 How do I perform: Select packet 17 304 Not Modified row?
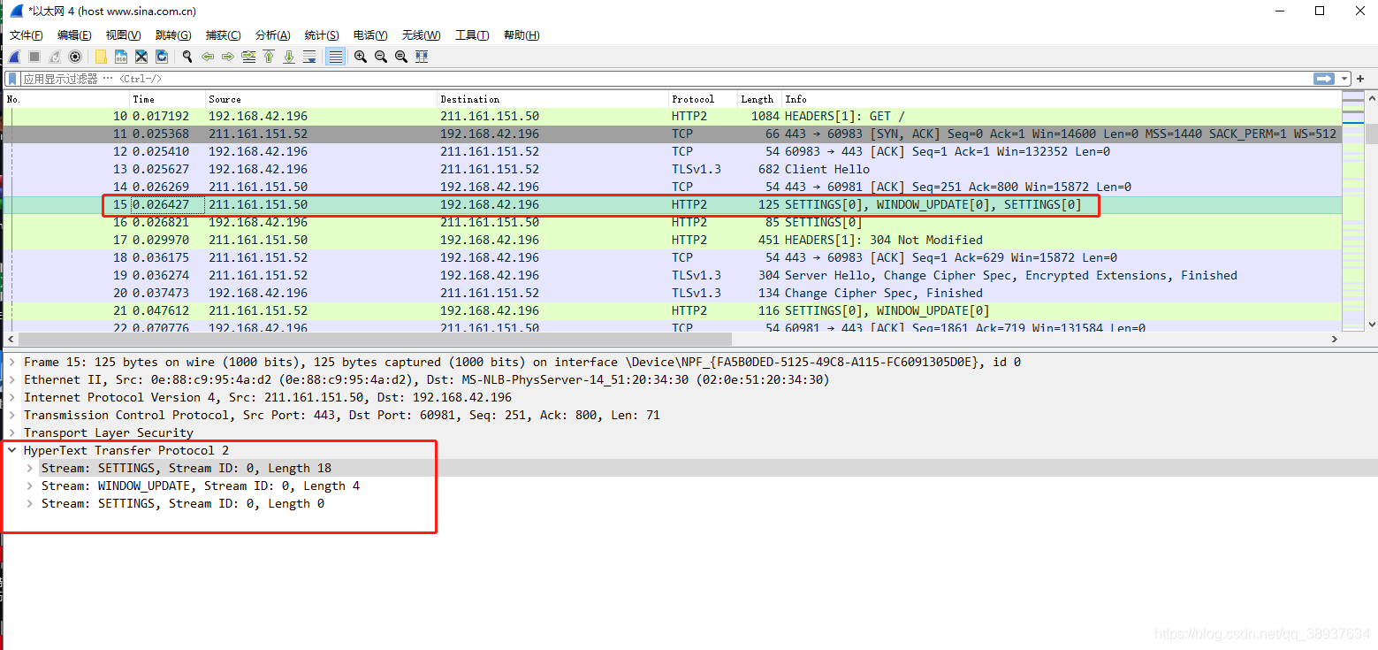(672, 240)
